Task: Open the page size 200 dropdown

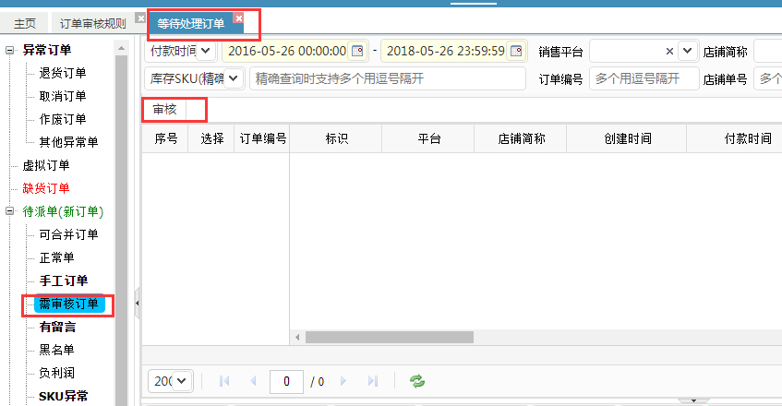Action: [x=182, y=382]
